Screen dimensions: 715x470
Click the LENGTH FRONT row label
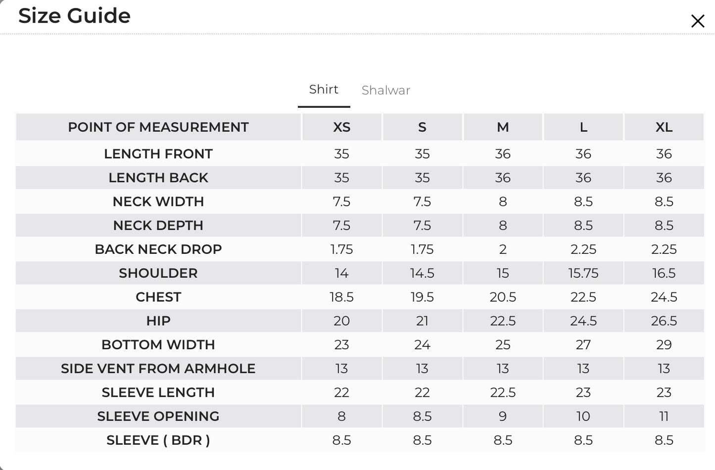coord(158,154)
